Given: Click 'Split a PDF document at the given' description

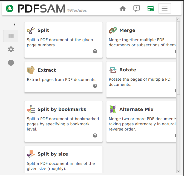Looking at the screenshot, I should pos(60,40).
